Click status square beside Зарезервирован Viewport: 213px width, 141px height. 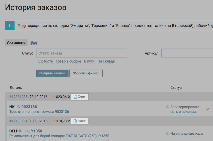click(167, 107)
